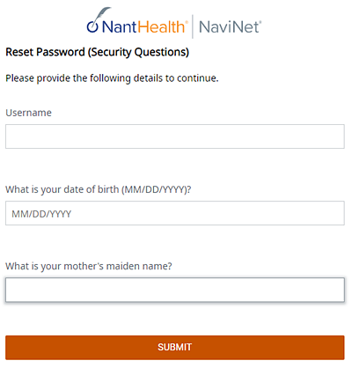Click the feather icon above NantHealth
352x368 pixels.
(x=101, y=15)
